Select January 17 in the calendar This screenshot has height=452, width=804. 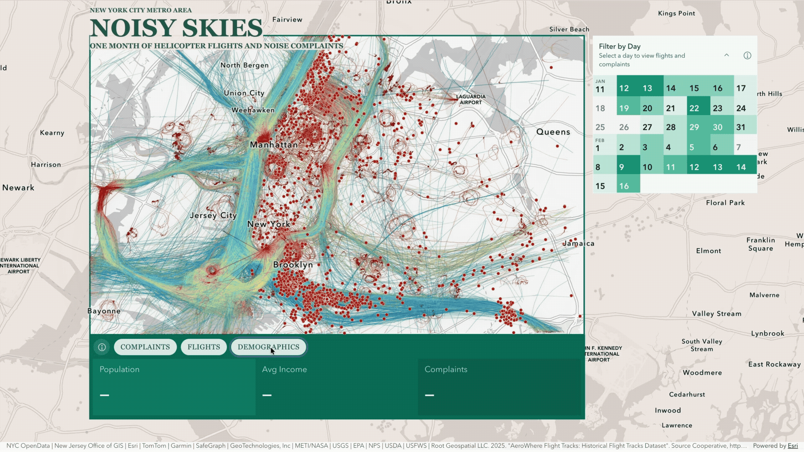745,86
